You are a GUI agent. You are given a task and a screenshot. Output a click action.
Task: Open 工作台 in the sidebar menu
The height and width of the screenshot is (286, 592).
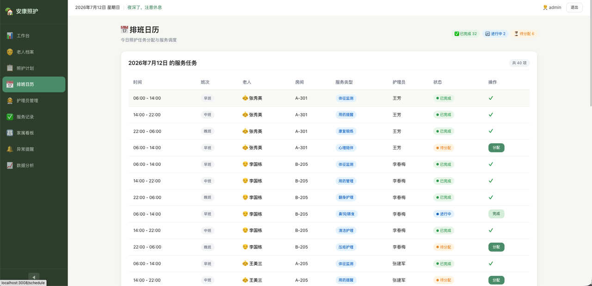click(x=34, y=36)
